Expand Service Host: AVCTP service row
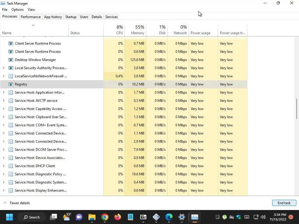This screenshot has height=224, width=299. click(4, 101)
